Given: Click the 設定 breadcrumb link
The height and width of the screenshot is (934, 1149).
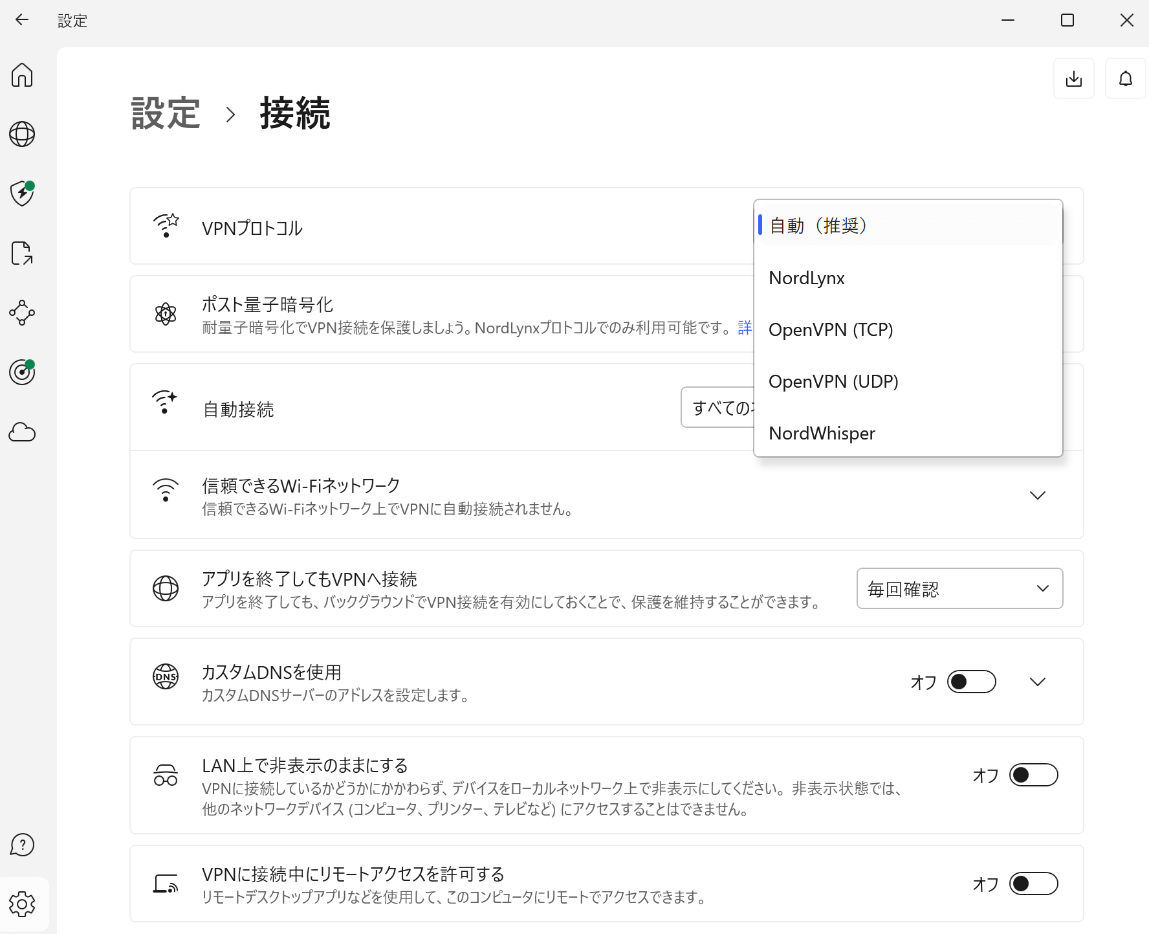Looking at the screenshot, I should click(166, 113).
